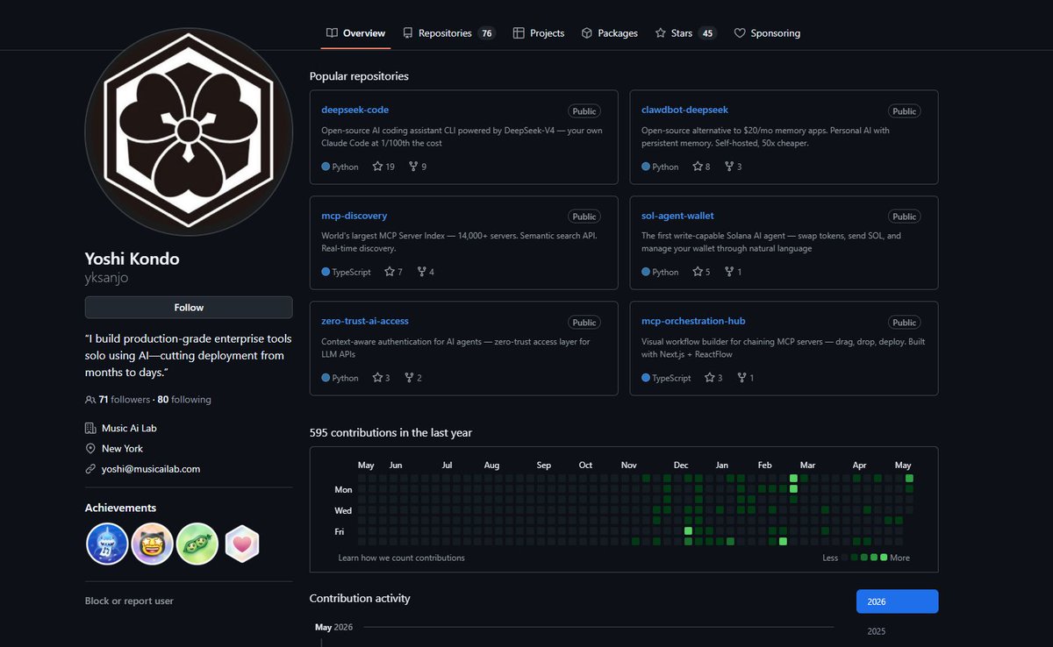Open the blue Pair Extraordinaire shark achievement badge
This screenshot has height=647, width=1053.
click(x=107, y=544)
